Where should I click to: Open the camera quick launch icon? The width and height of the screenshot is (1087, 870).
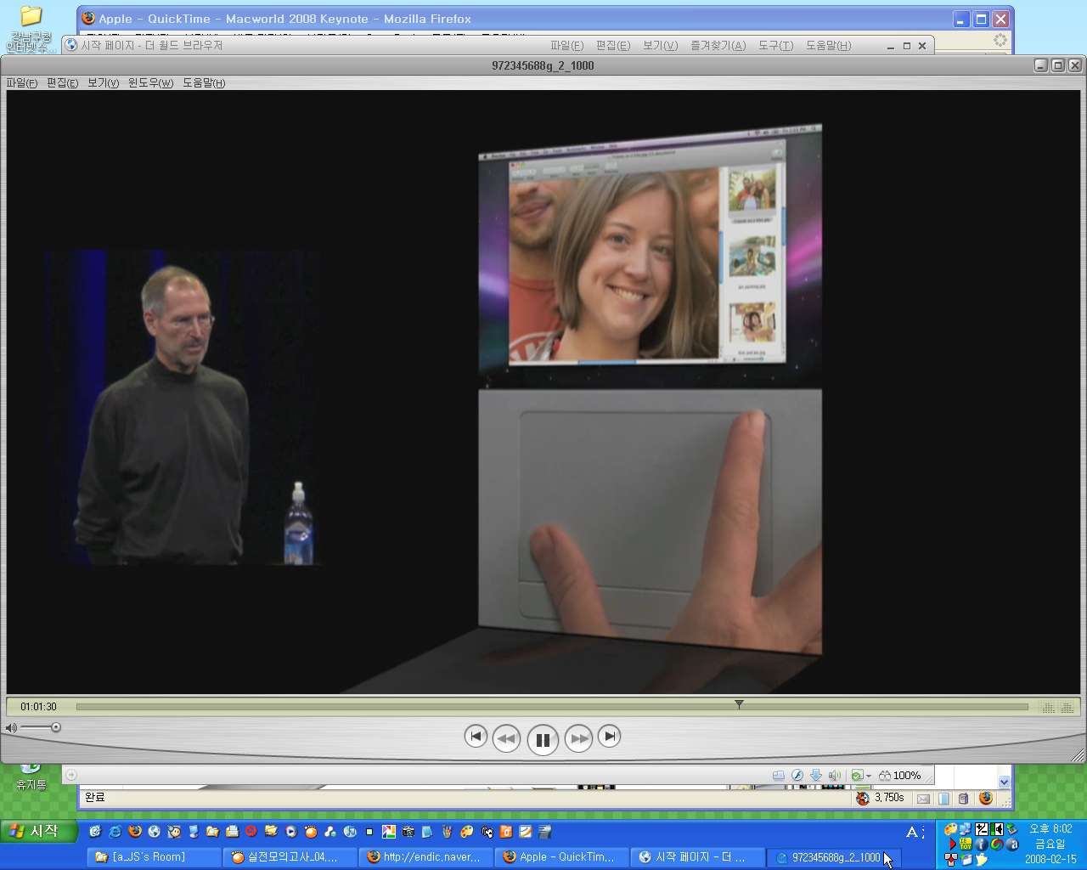(x=408, y=832)
